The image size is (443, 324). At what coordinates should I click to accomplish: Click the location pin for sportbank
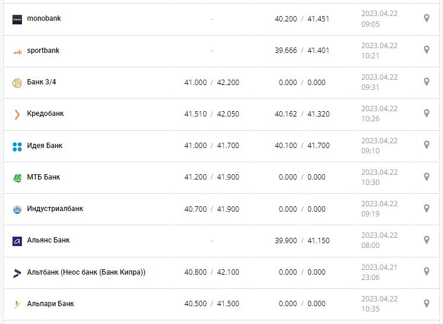click(x=426, y=50)
